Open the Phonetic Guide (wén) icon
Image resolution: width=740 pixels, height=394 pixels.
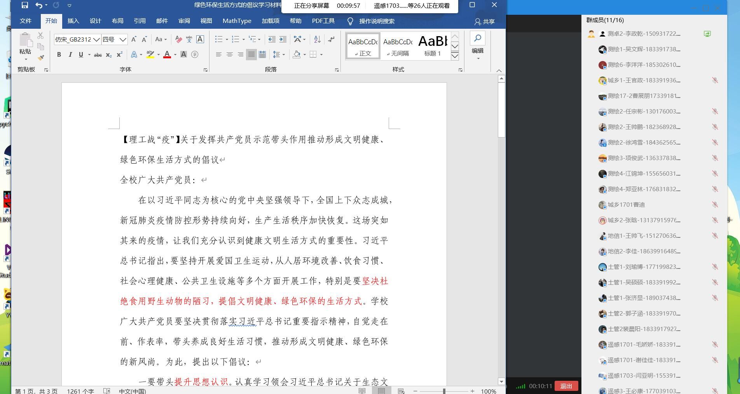click(189, 39)
